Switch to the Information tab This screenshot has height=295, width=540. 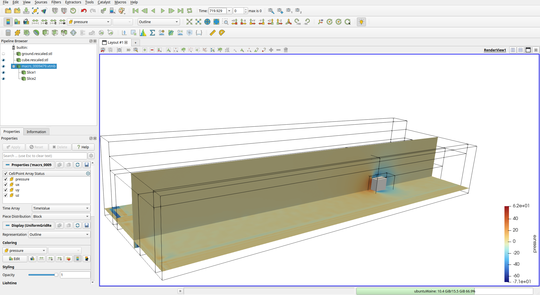pos(36,132)
